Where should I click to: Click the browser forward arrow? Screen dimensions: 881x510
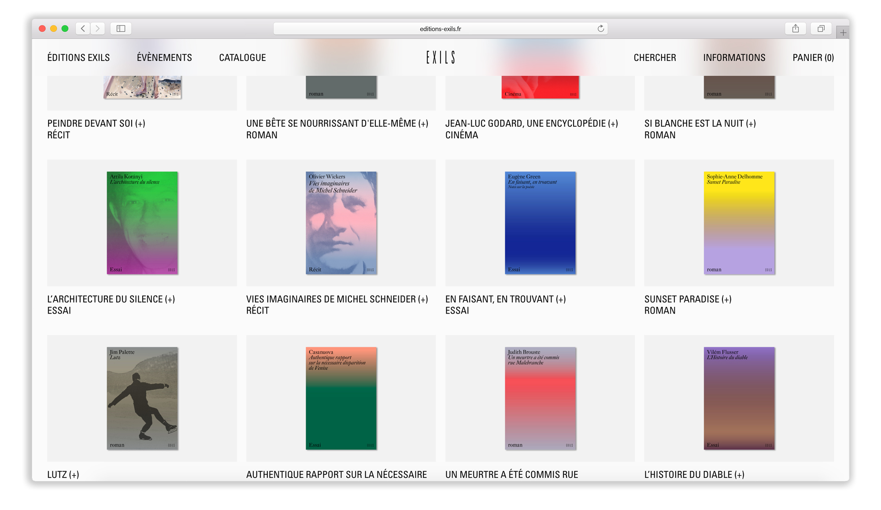tap(98, 29)
